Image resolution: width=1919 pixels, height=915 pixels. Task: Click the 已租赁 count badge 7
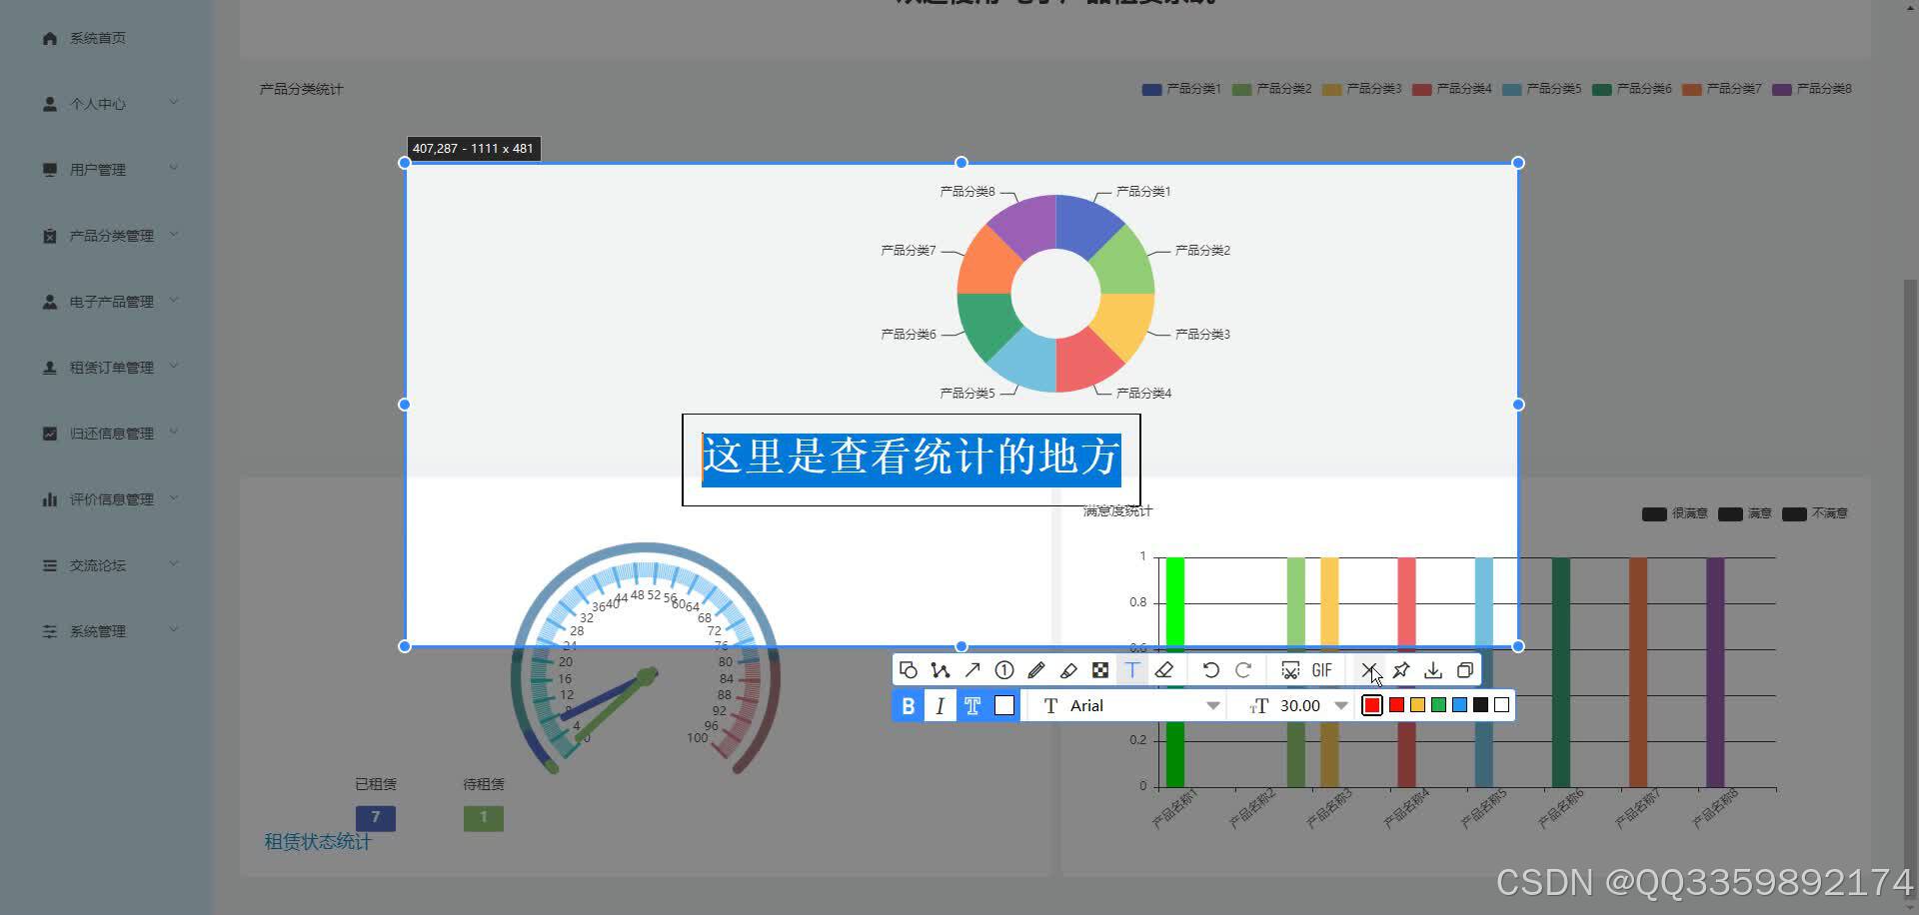[376, 818]
